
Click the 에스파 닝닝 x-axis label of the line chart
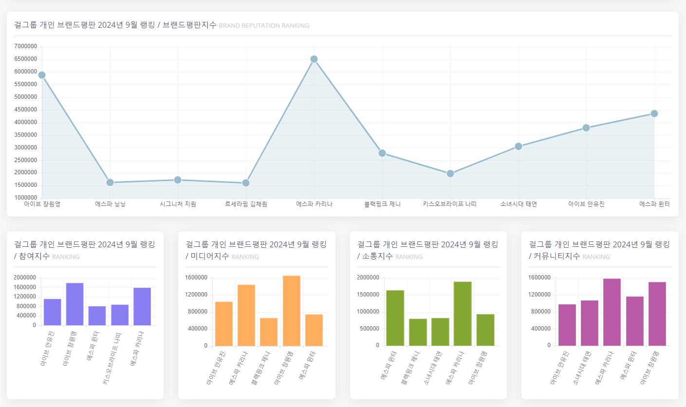click(110, 204)
